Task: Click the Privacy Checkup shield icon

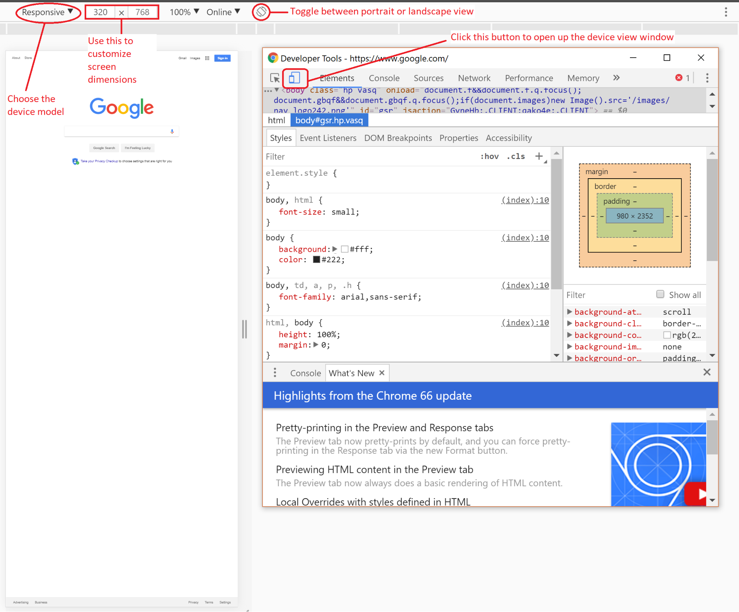Action: click(x=75, y=161)
